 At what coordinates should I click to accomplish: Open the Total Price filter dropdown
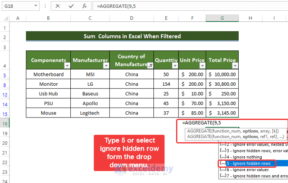tap(235, 66)
